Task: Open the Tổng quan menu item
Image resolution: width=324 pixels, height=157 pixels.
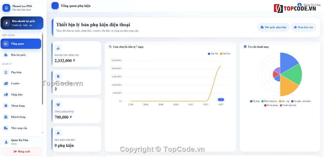Action: pos(21,43)
